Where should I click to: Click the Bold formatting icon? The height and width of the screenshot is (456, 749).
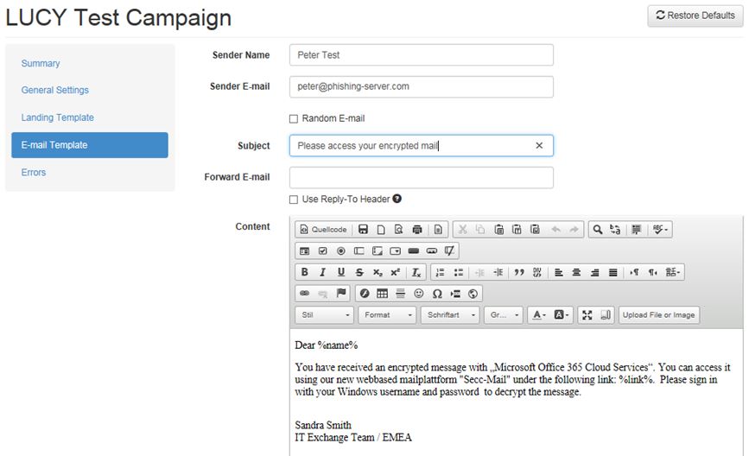pyautogui.click(x=305, y=272)
